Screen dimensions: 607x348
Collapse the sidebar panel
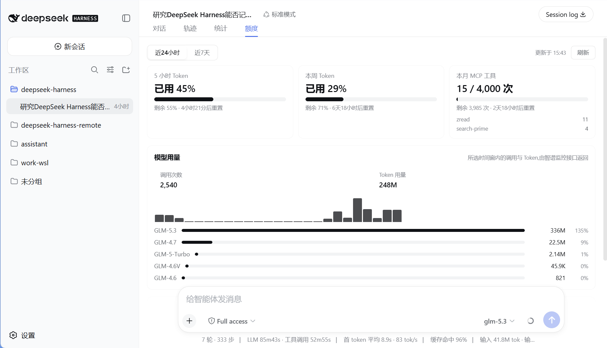tap(126, 18)
